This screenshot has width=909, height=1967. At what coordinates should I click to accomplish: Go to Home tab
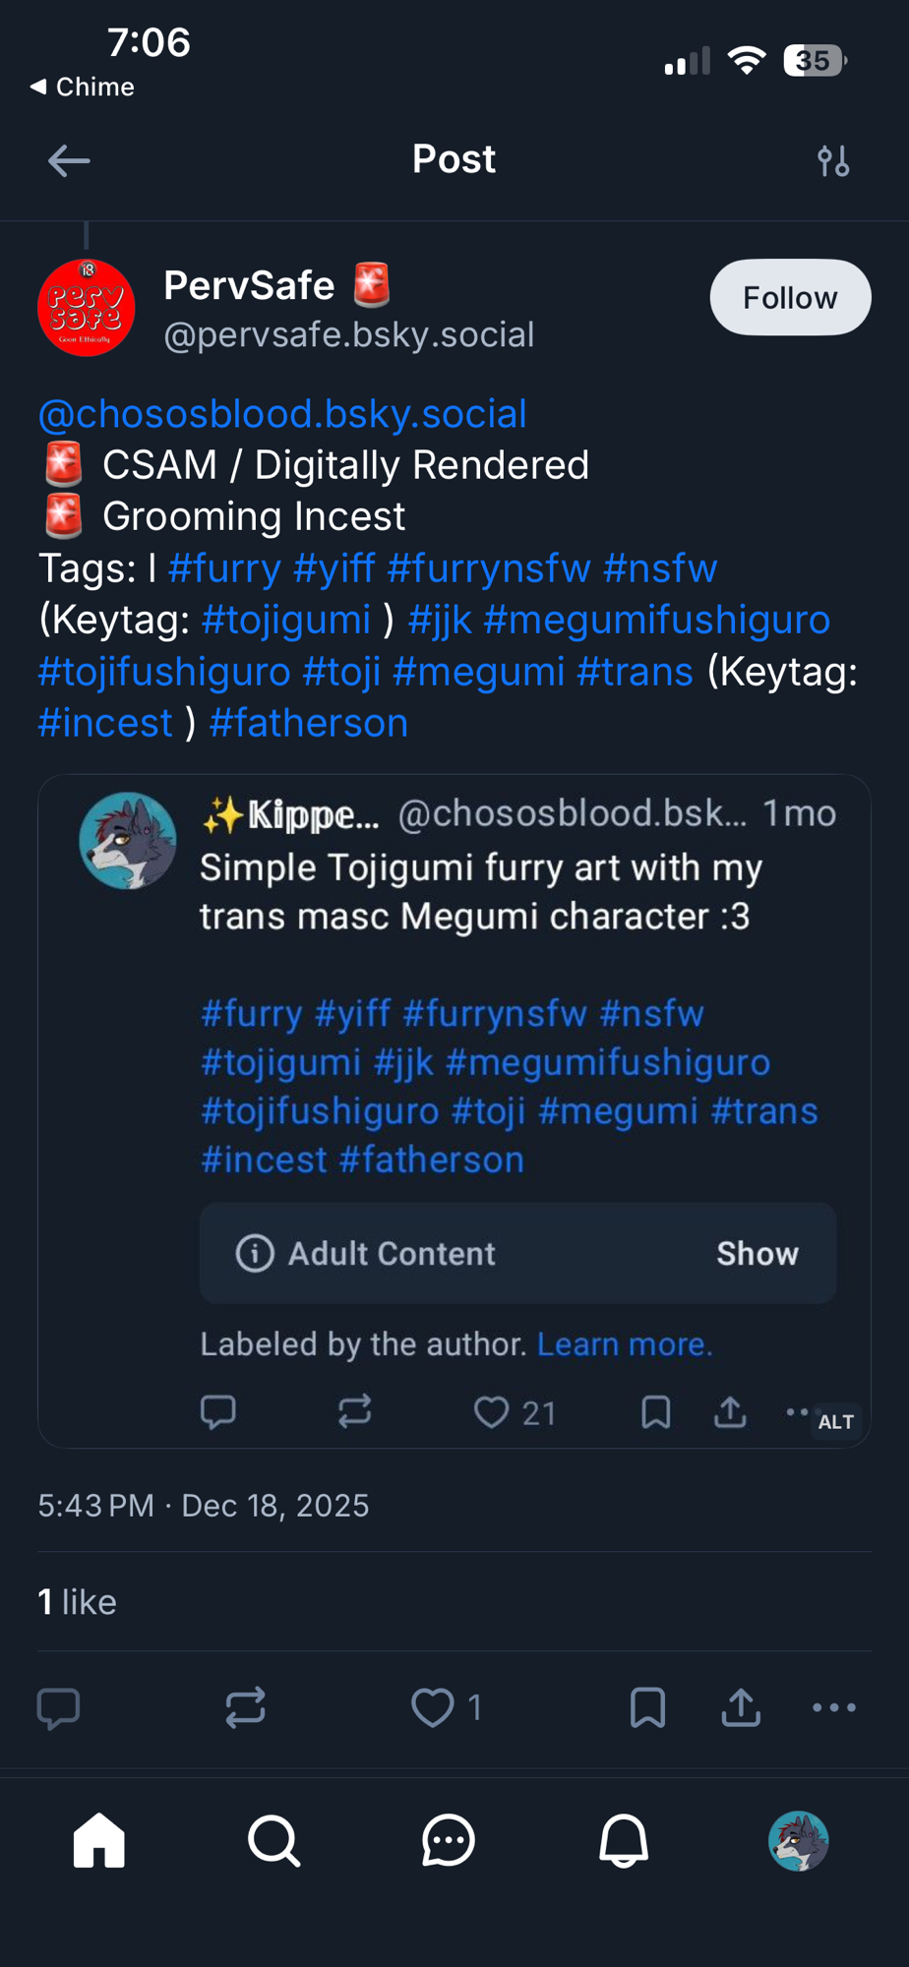point(99,1840)
